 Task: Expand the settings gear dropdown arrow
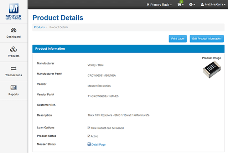point(194,5)
